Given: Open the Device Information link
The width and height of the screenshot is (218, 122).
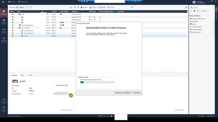Looking at the screenshot, I should coord(67,110).
